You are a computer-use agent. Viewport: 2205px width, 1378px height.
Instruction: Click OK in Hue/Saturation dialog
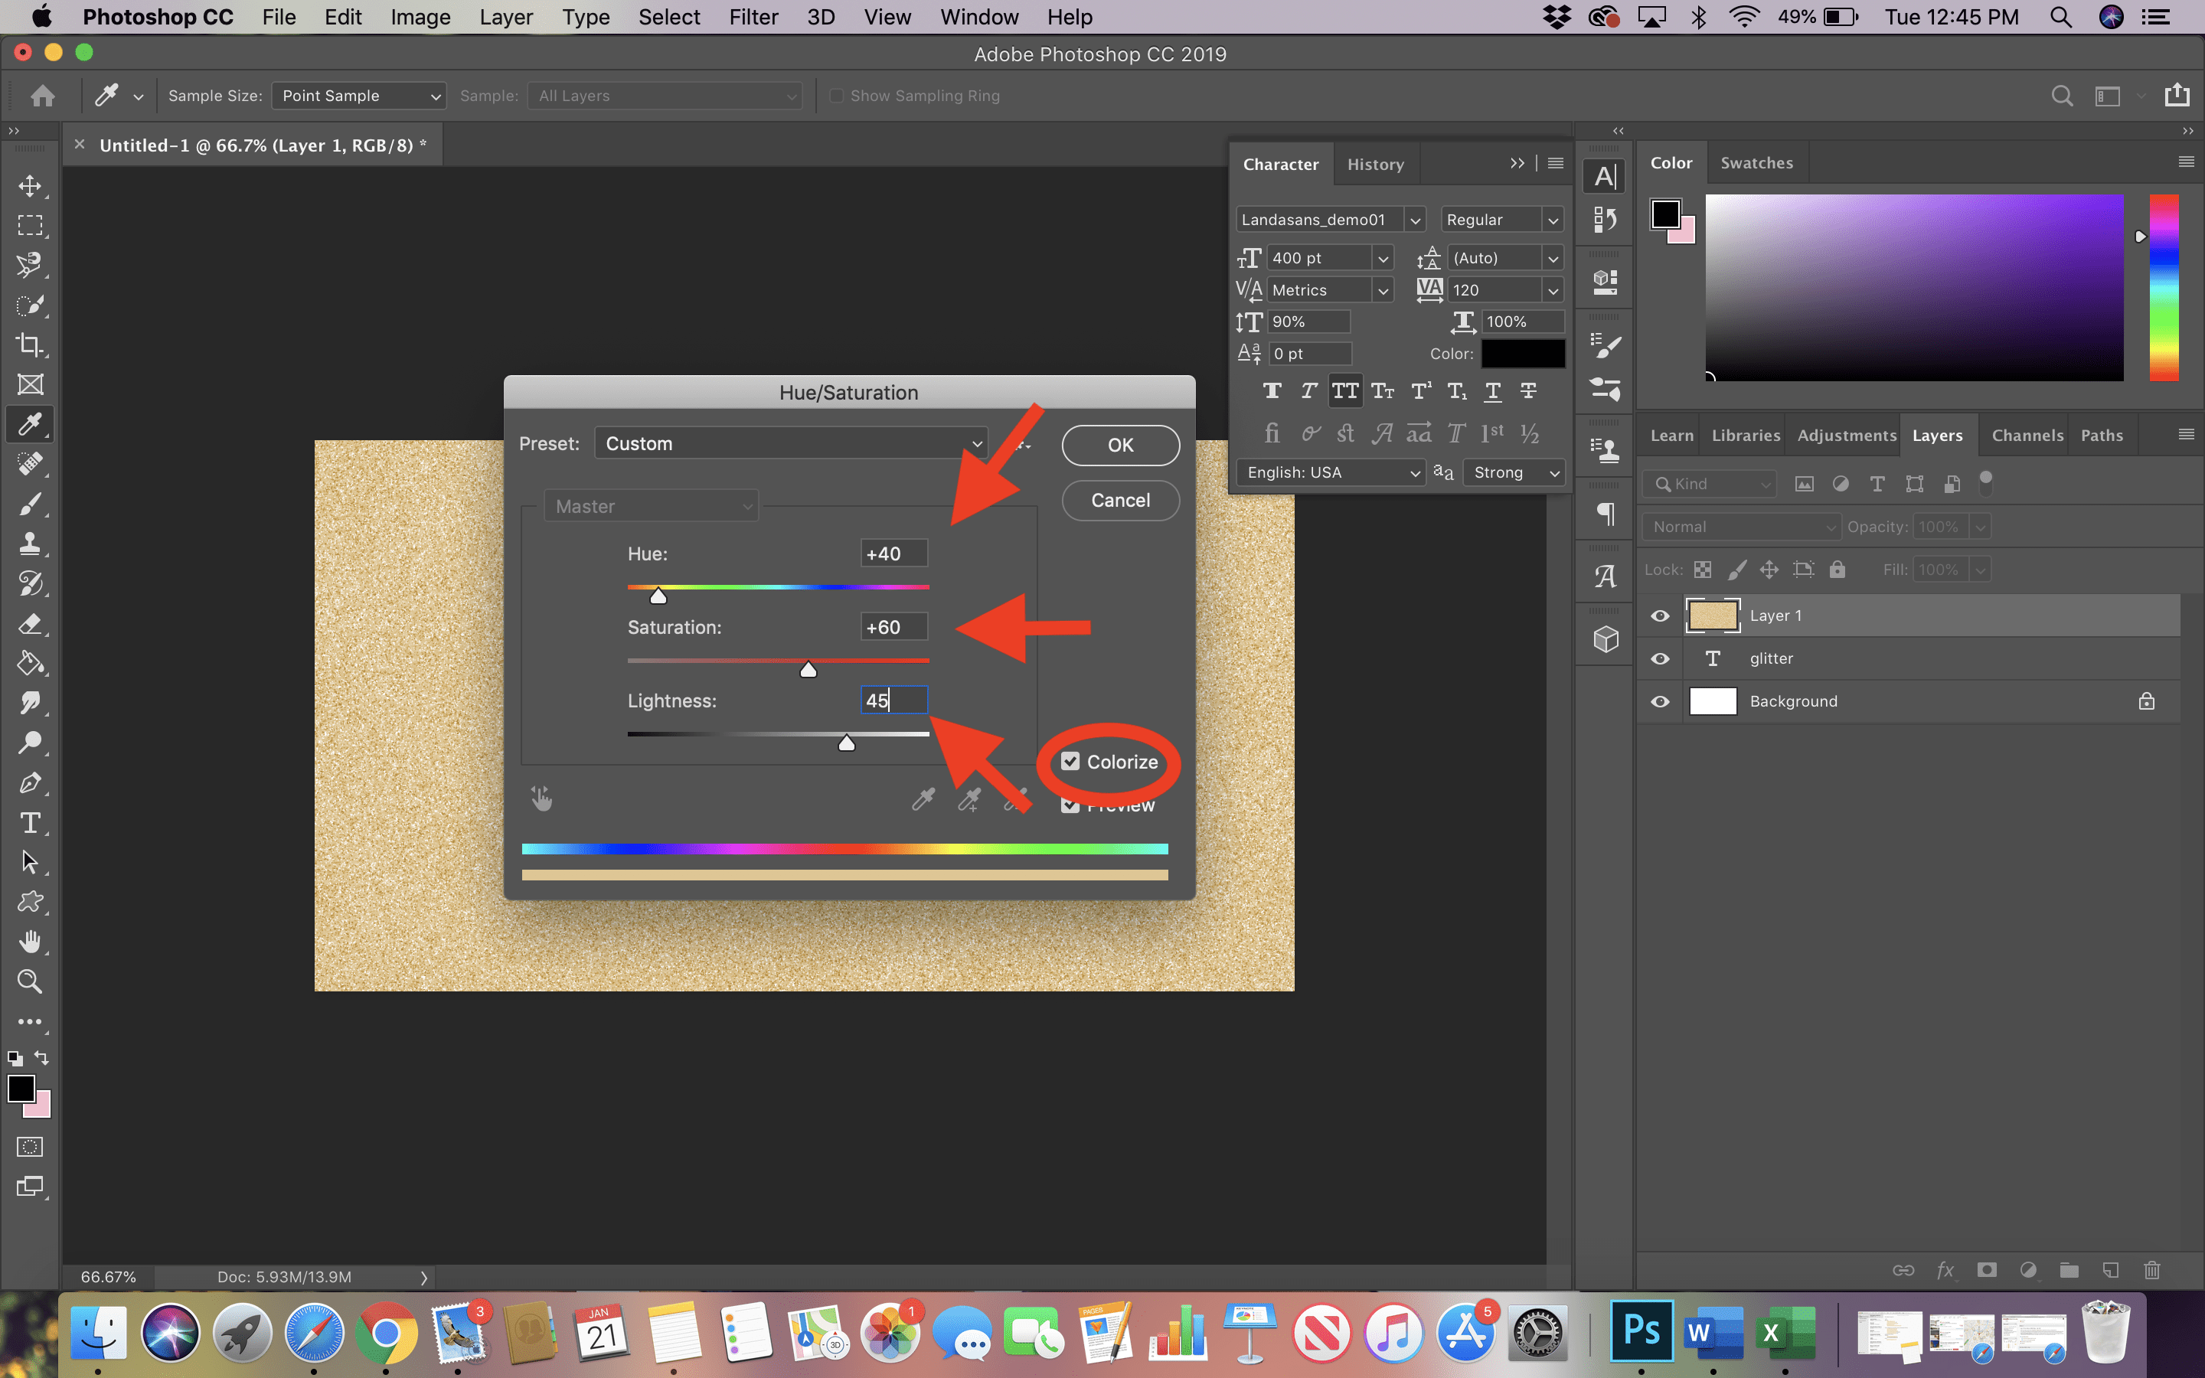tap(1120, 445)
